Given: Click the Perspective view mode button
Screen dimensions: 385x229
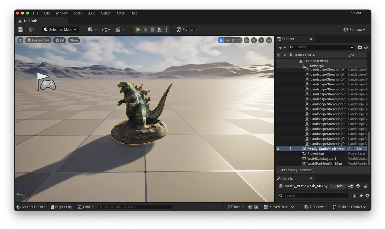Looking at the screenshot, I should click(38, 40).
